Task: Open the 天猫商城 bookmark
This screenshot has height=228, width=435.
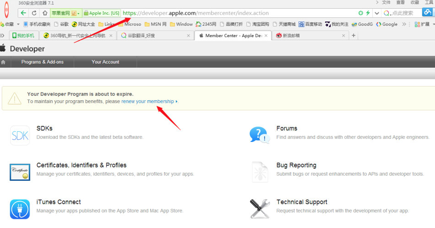Action: 284,24
